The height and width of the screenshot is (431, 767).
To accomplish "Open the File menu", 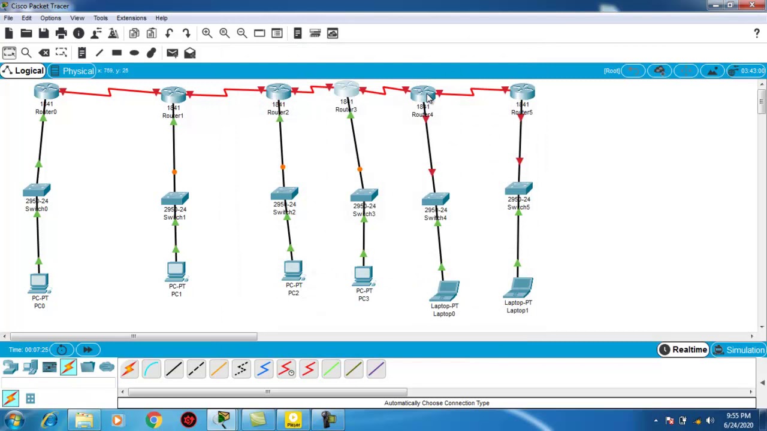I will (x=8, y=18).
